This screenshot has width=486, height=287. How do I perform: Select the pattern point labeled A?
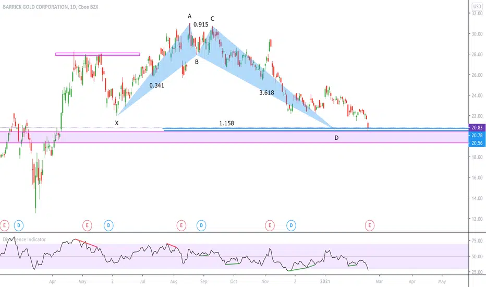click(190, 16)
